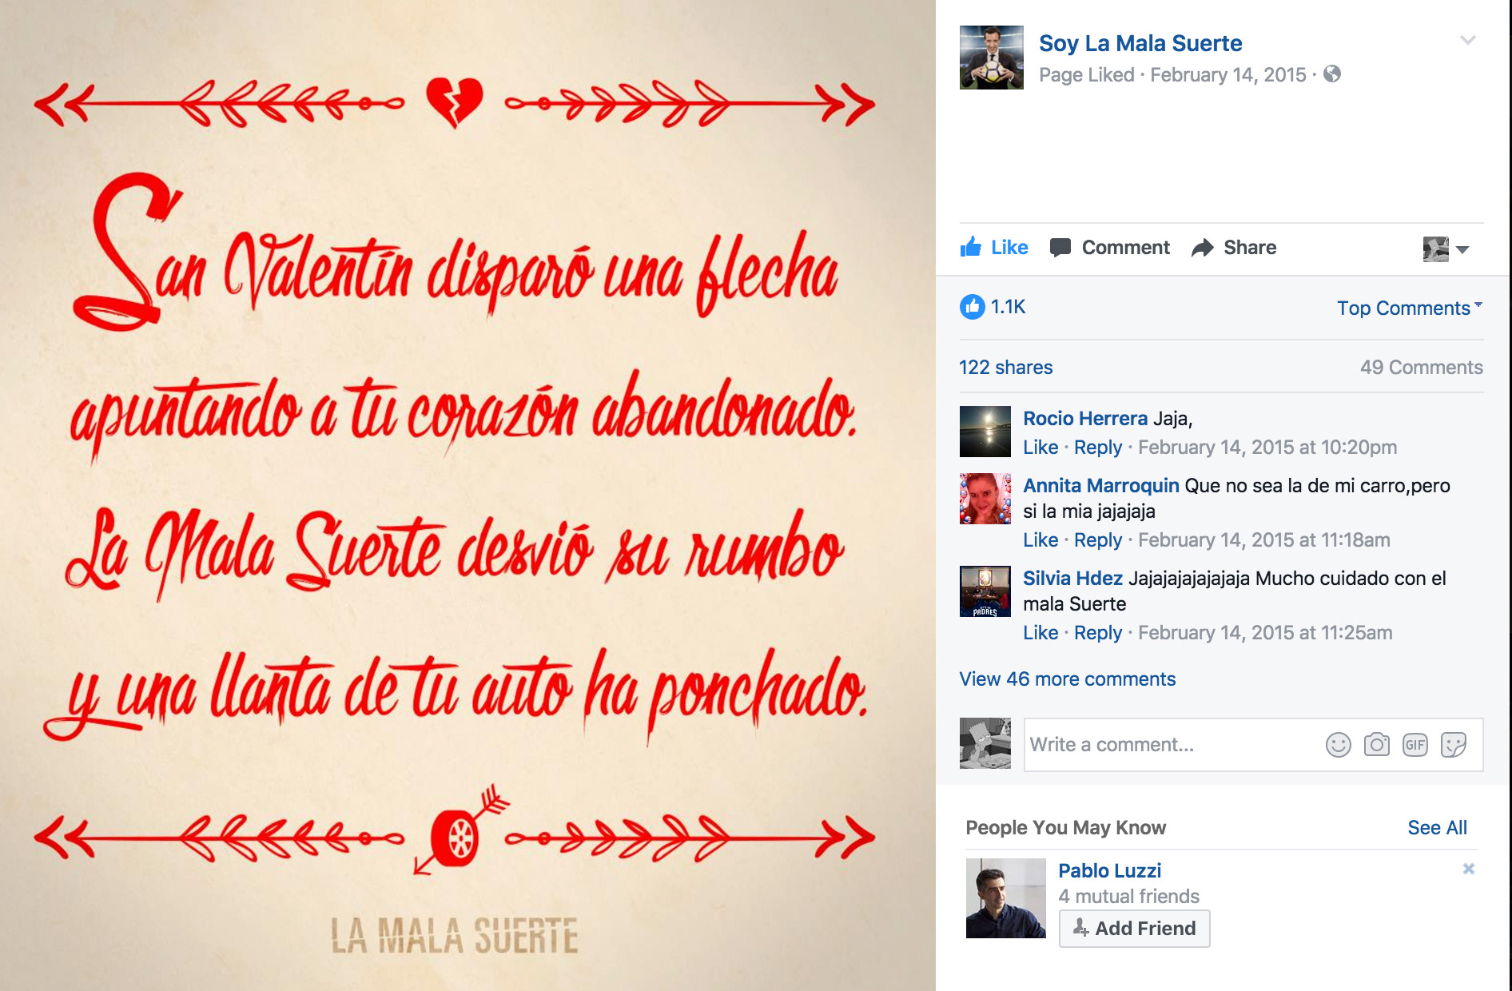This screenshot has width=1512, height=991.
Task: Click the Like thumbs-up icon
Action: pyautogui.click(x=971, y=247)
